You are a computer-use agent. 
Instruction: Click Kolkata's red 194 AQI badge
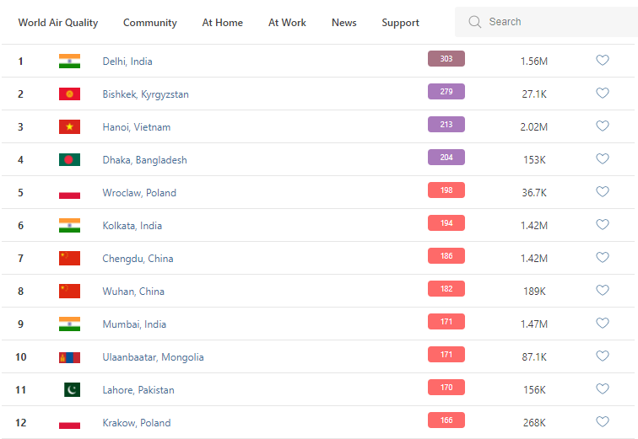point(446,223)
